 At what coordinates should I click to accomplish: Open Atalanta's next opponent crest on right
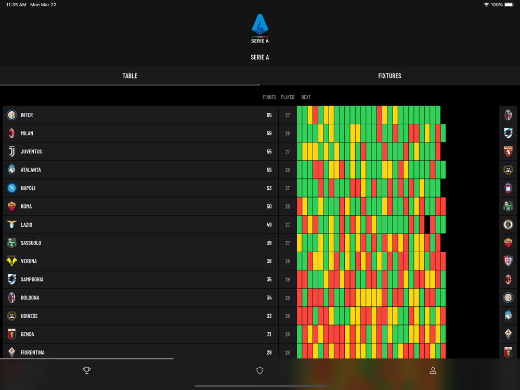(508, 170)
